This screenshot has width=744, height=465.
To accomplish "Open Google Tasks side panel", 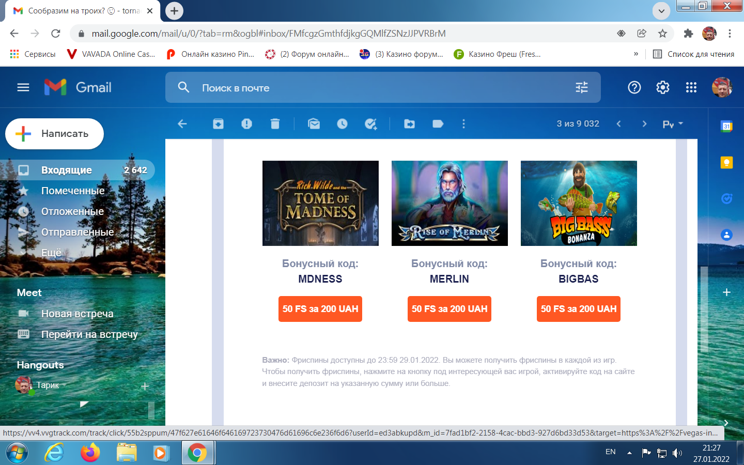I will tap(726, 199).
